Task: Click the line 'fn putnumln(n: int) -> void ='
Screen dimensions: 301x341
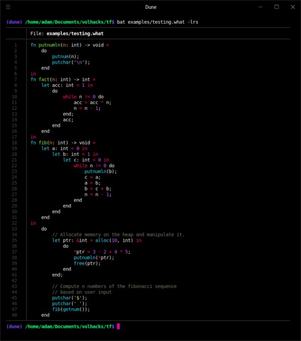Action: (70, 45)
